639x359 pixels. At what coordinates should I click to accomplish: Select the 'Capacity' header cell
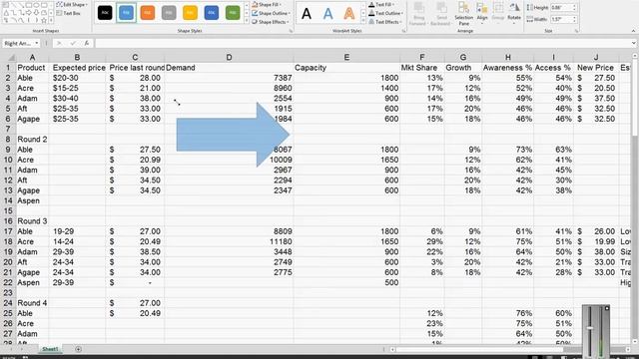pyautogui.click(x=346, y=68)
